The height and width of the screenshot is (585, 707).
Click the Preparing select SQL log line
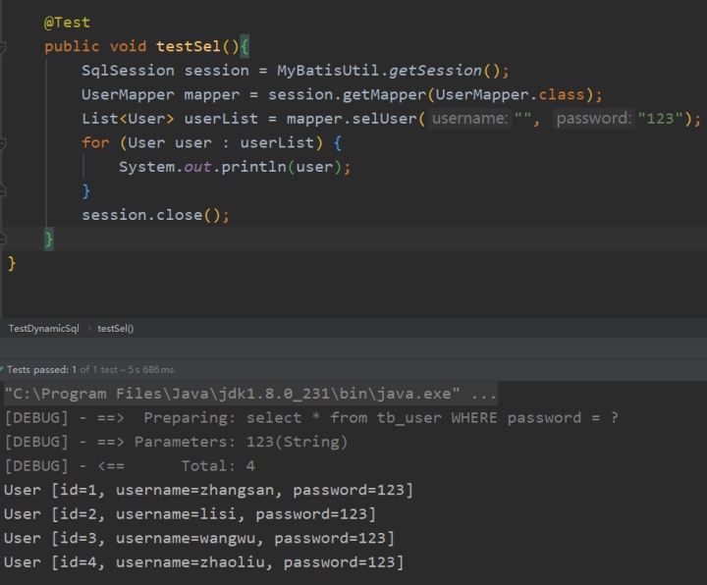(x=311, y=418)
